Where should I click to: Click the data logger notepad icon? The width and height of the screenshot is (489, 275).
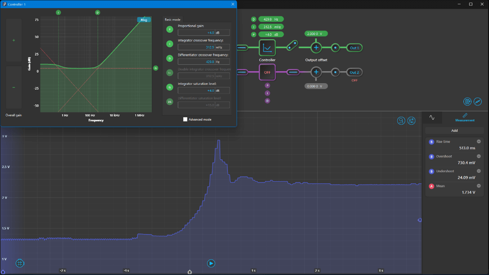coord(467,102)
